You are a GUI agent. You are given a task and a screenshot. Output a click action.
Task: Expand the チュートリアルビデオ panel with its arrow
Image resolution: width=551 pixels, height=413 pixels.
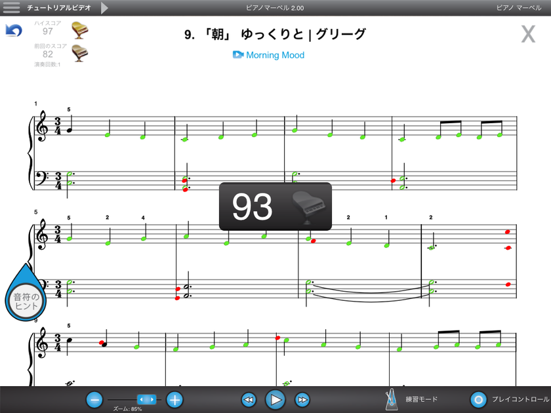(x=105, y=9)
